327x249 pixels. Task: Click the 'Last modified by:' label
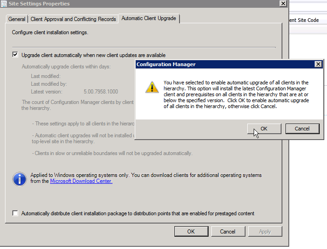click(49, 84)
